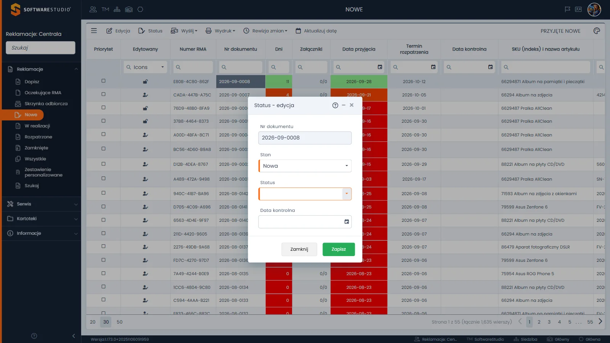Open calendar picker in Data kontrolna field
610x343 pixels.
347,222
